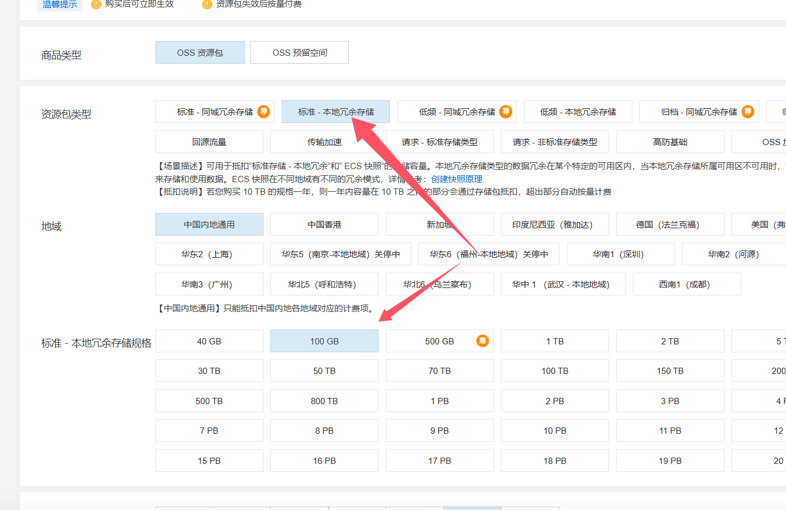Viewport: 786px width, 510px height.
Task: Choose the 40 GB capacity
Action: [x=209, y=341]
